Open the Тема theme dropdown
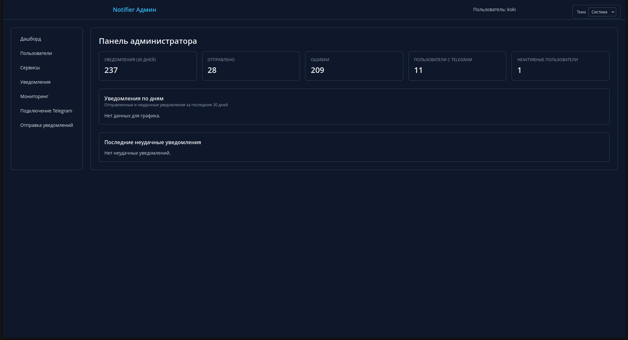The width and height of the screenshot is (628, 340). (x=602, y=12)
